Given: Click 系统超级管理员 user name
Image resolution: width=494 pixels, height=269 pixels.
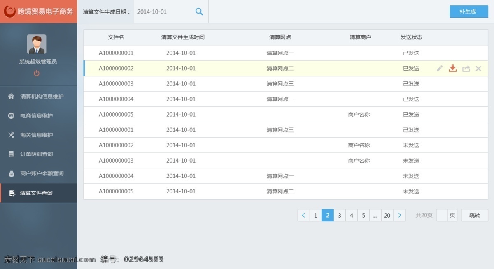Looking at the screenshot, I should coord(38,62).
